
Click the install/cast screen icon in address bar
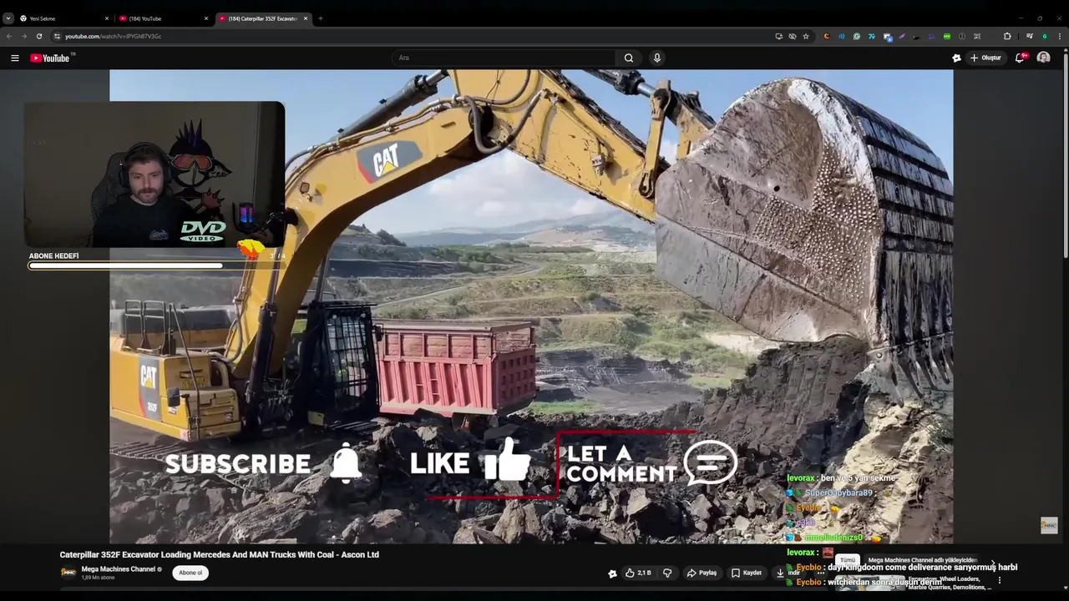779,36
